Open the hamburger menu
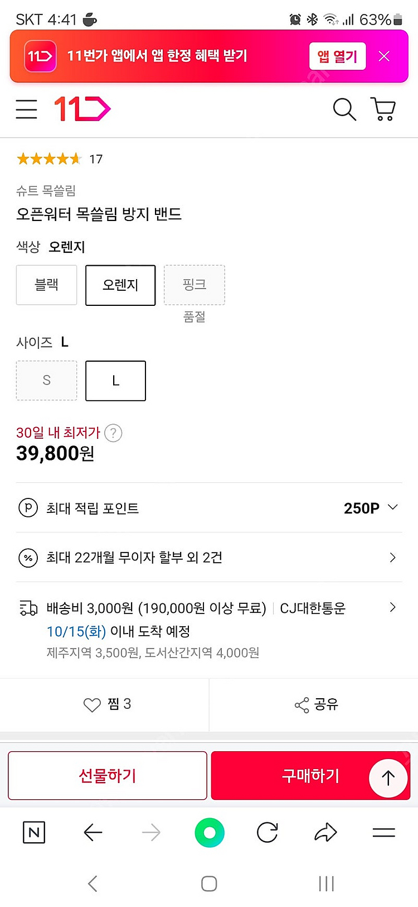This screenshot has height=907, width=418. [x=26, y=109]
